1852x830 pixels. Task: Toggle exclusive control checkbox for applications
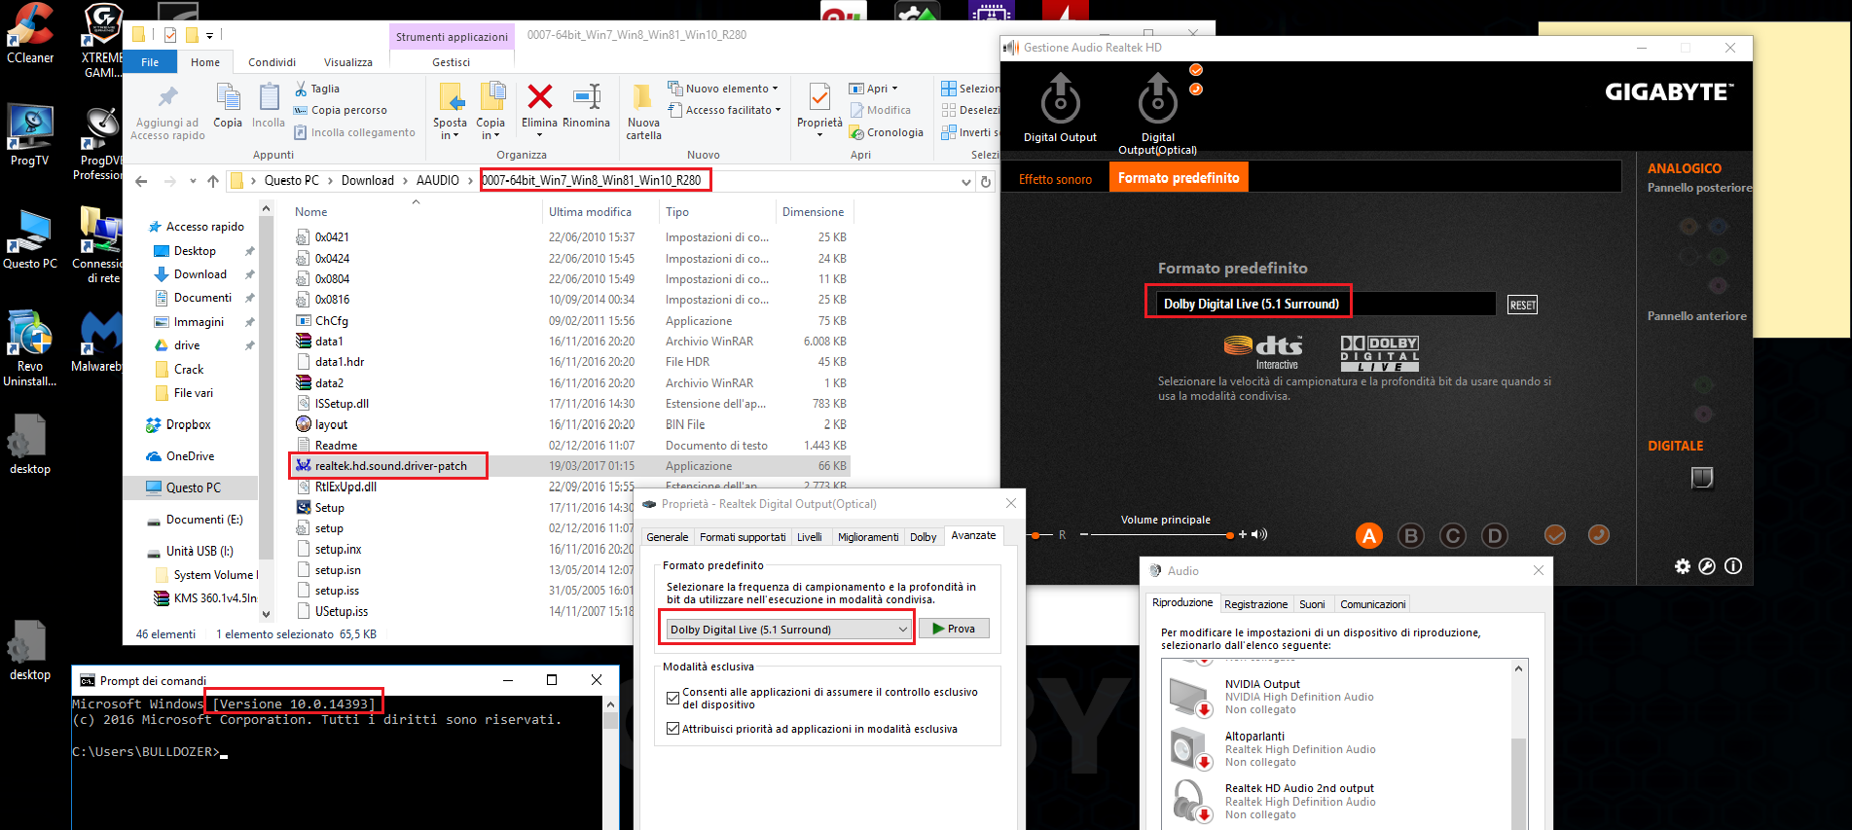tap(672, 698)
